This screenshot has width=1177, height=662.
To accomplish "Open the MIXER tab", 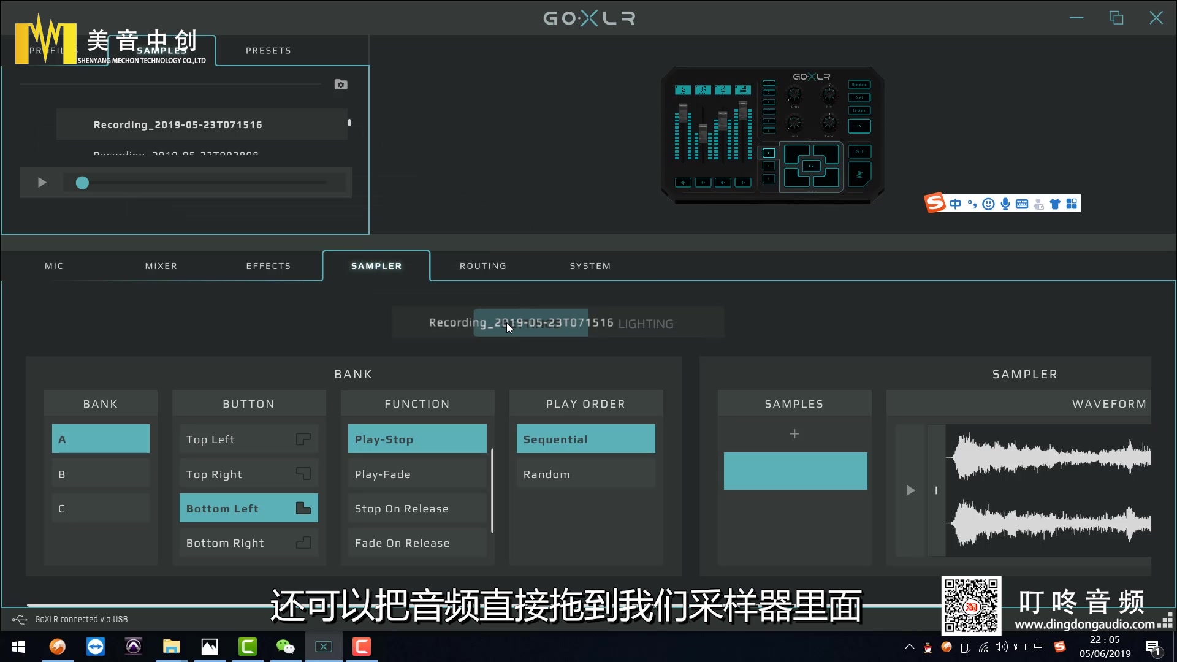I will click(161, 266).
